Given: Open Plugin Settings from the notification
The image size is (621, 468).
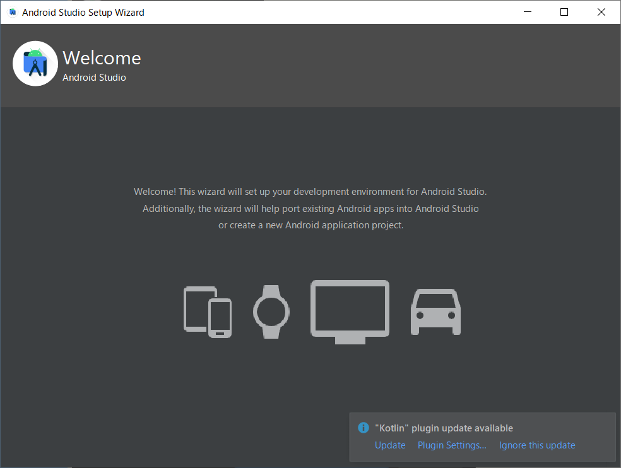Looking at the screenshot, I should tap(452, 445).
